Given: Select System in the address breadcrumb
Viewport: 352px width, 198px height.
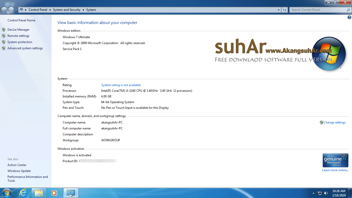Looking at the screenshot, I should pyautogui.click(x=91, y=10).
